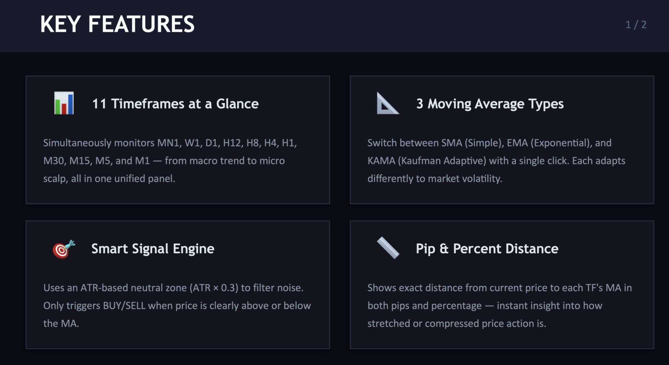Click the "KEY FEATURES" slide title
Screen dimensions: 669x365
pyautogui.click(x=117, y=24)
